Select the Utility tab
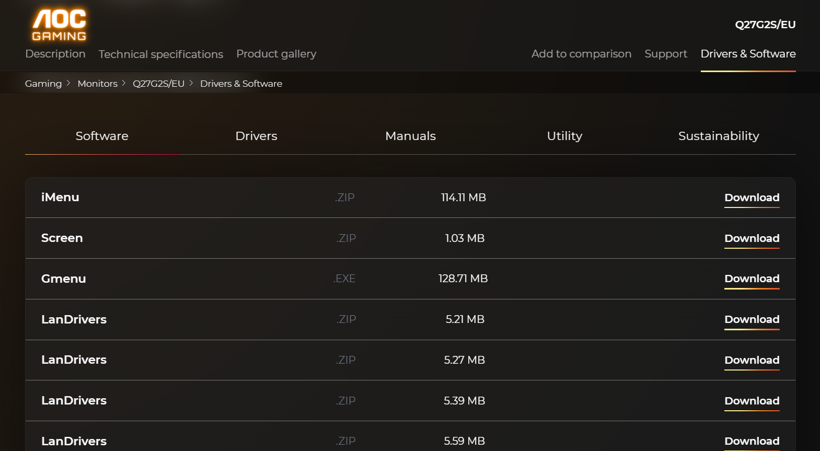The width and height of the screenshot is (820, 451). [x=564, y=136]
